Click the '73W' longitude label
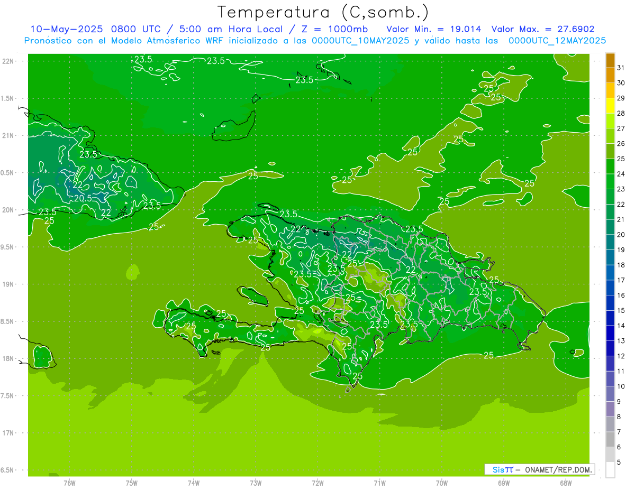Image resolution: width=635 pixels, height=490 pixels. [256, 483]
